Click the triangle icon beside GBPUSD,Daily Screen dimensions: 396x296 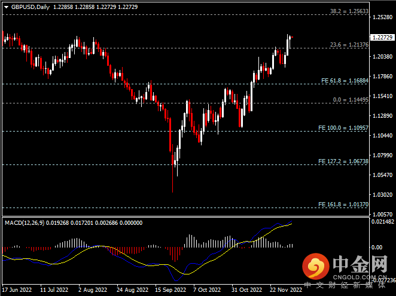5,7
